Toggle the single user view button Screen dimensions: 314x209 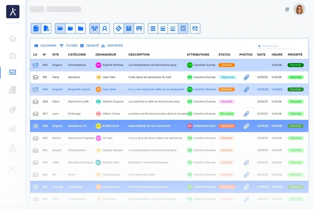[105, 28]
